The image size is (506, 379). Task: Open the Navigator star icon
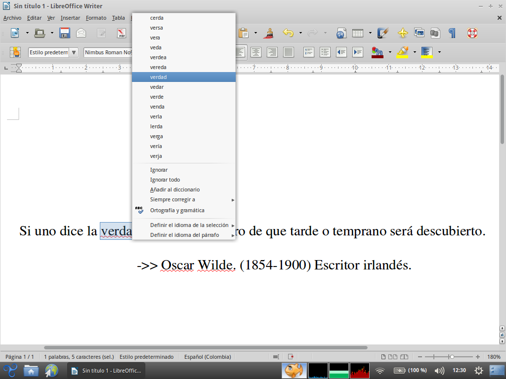point(403,33)
